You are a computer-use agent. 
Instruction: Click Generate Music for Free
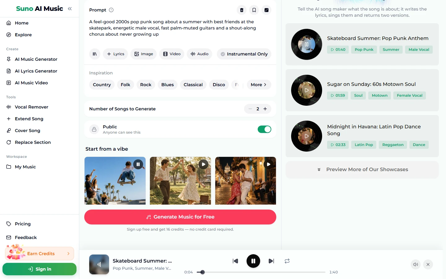click(180, 217)
